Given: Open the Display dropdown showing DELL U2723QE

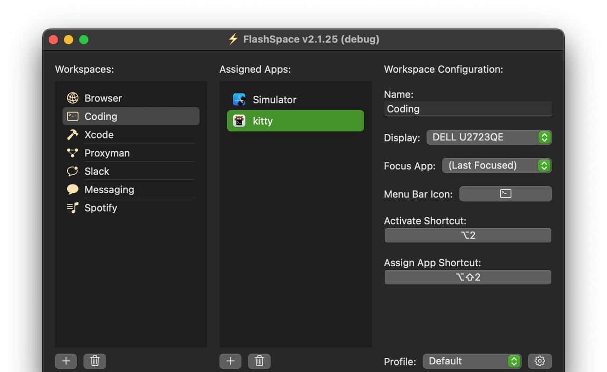Looking at the screenshot, I should [489, 138].
